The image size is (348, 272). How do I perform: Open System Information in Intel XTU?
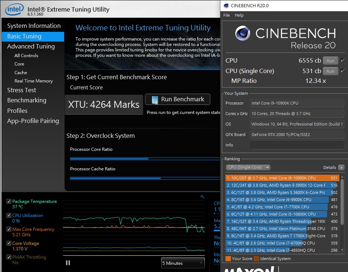[x=34, y=26]
